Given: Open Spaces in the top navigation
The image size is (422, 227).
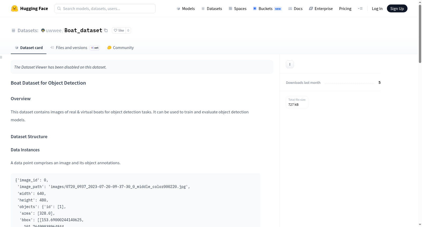Looking at the screenshot, I should [x=237, y=8].
